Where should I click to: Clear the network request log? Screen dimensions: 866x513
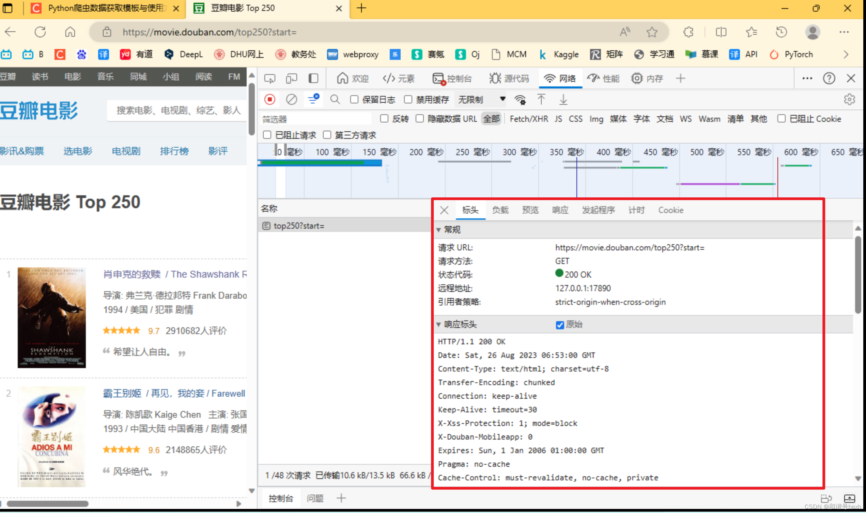291,99
